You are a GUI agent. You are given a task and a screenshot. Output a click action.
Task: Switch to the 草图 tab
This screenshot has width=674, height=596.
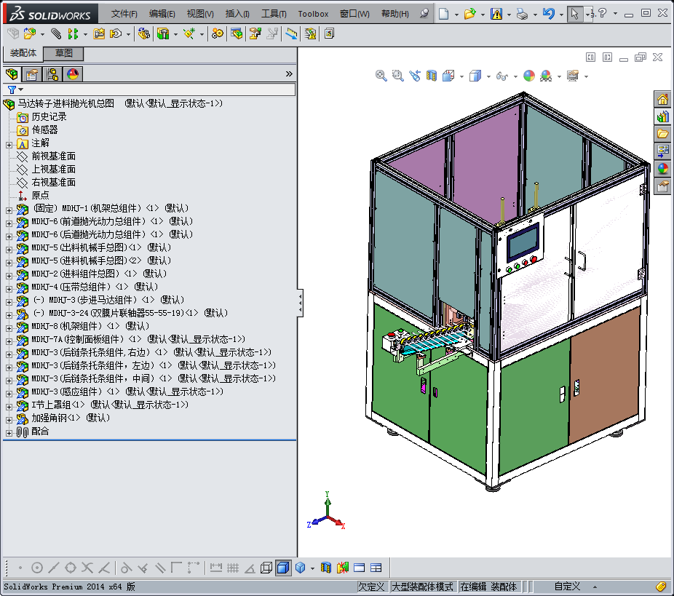tap(63, 53)
